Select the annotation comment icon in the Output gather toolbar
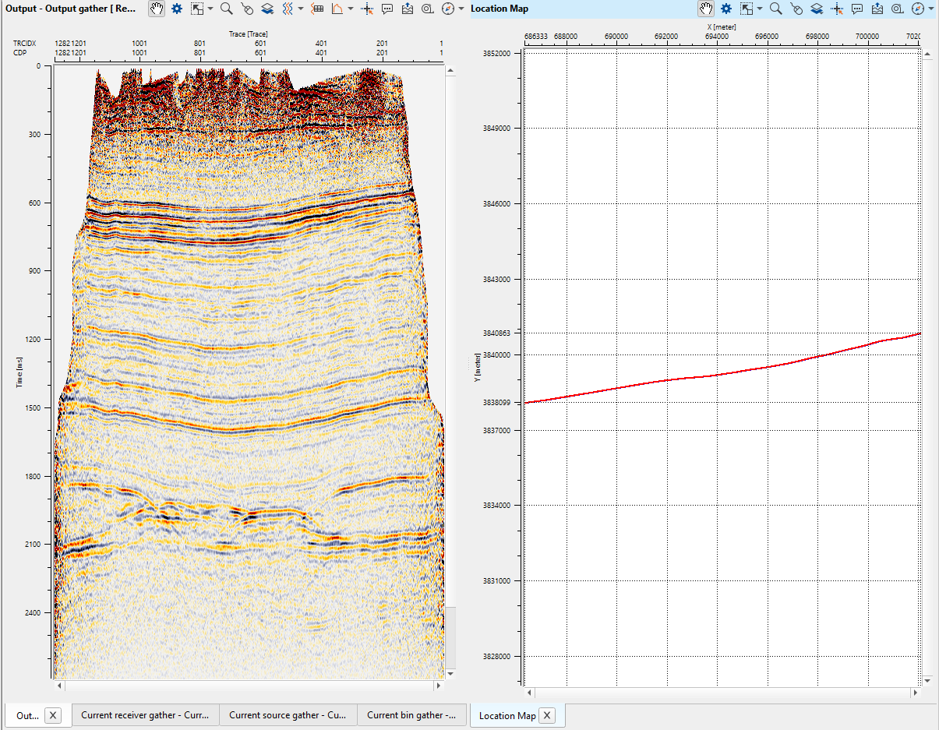This screenshot has width=939, height=730. pos(387,9)
